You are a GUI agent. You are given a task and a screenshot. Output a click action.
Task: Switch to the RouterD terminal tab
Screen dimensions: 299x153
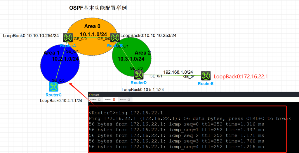point(94,100)
